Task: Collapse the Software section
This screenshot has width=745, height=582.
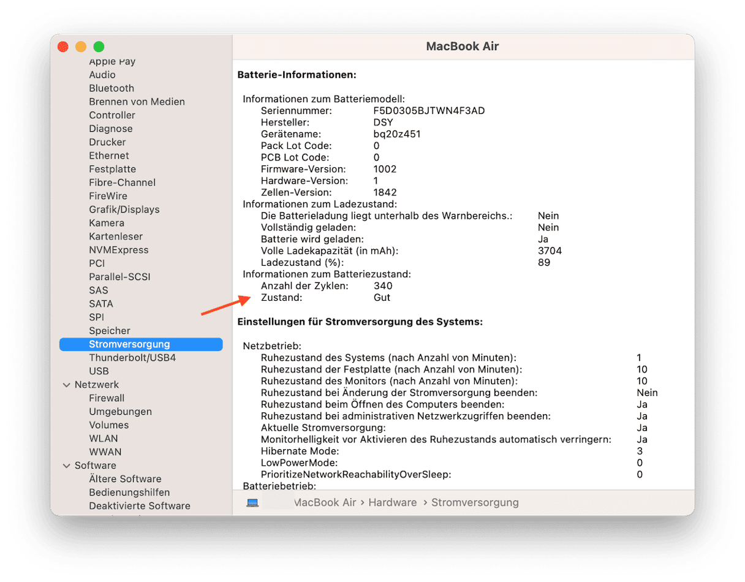Action: point(66,466)
